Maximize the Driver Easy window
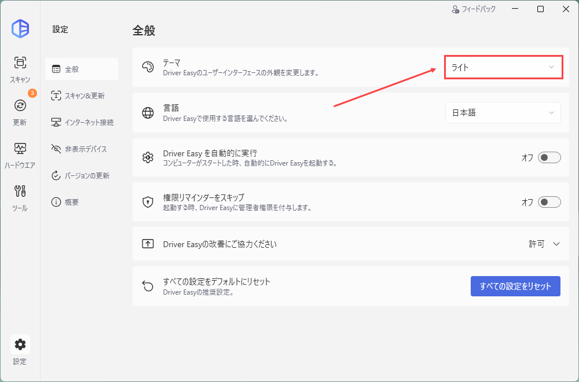579x382 pixels. [x=540, y=9]
